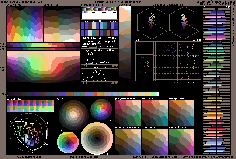Click the lightness and chroma bar chart
Screen dimensions: 236x159
(x=217, y=81)
